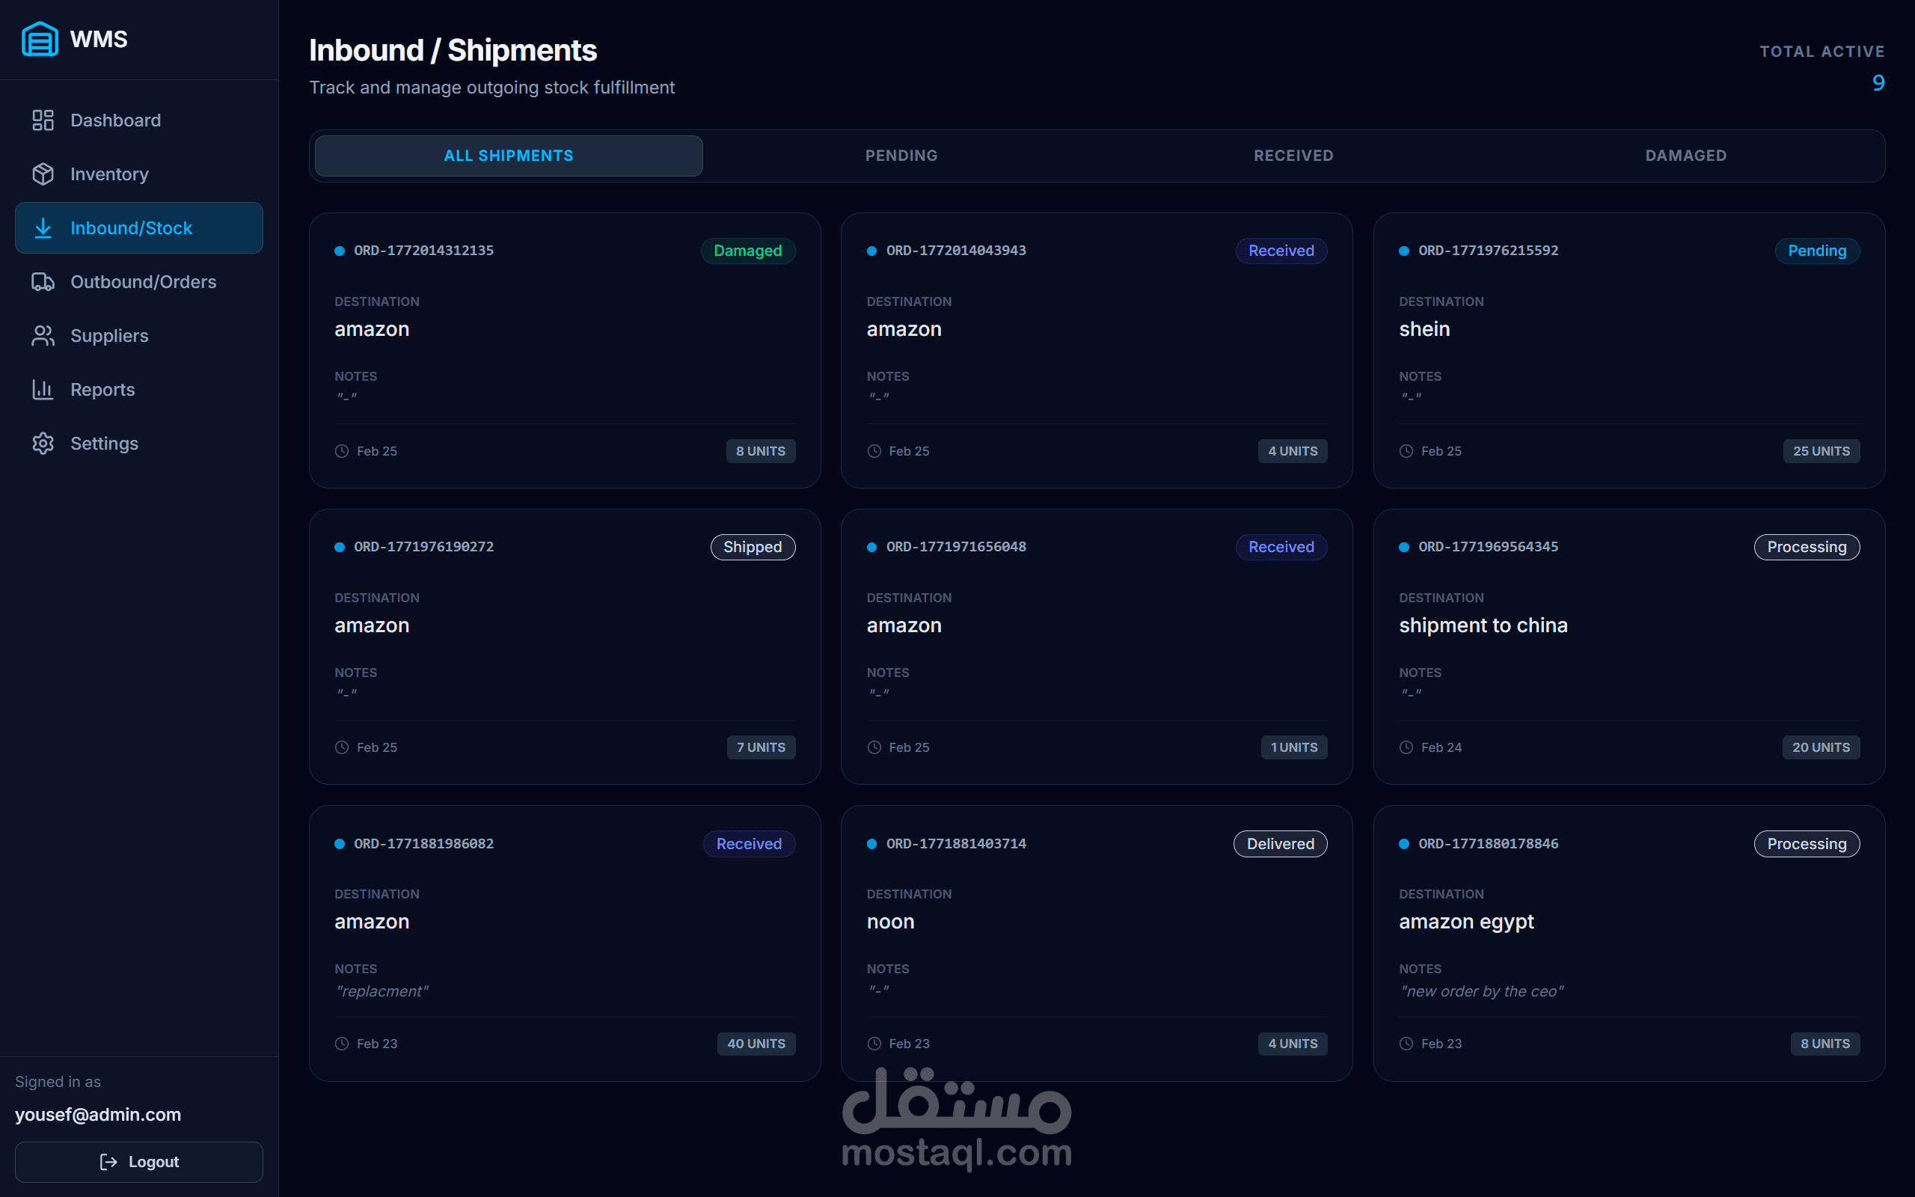Click the Damaged status badge
Screen dimensions: 1915x1197
pos(747,251)
